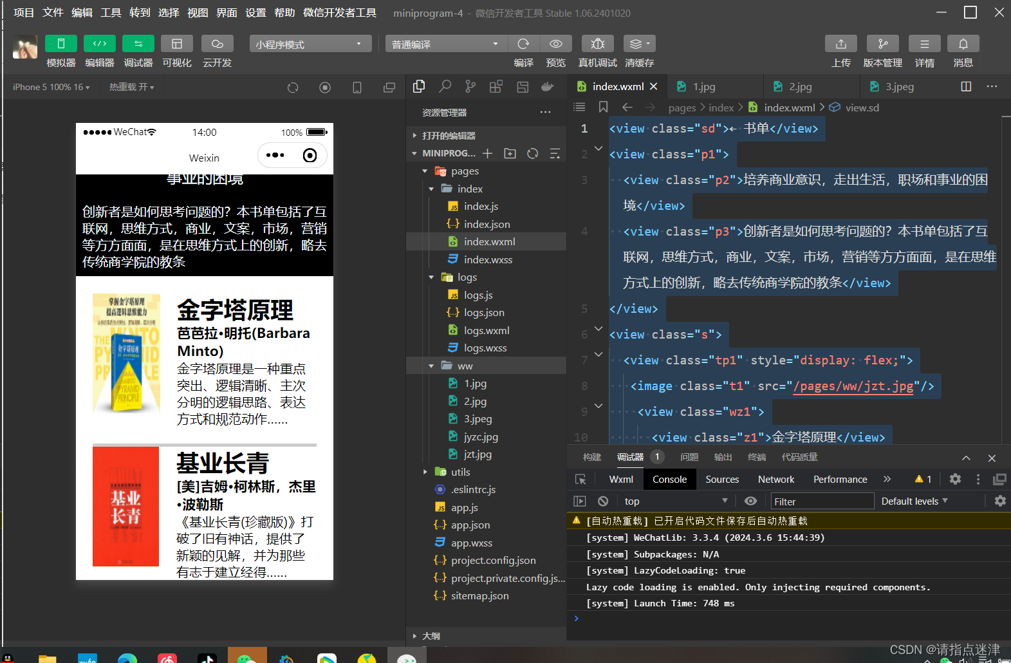Open the Extensions blocks icon
1011x663 pixels.
coord(496,86)
